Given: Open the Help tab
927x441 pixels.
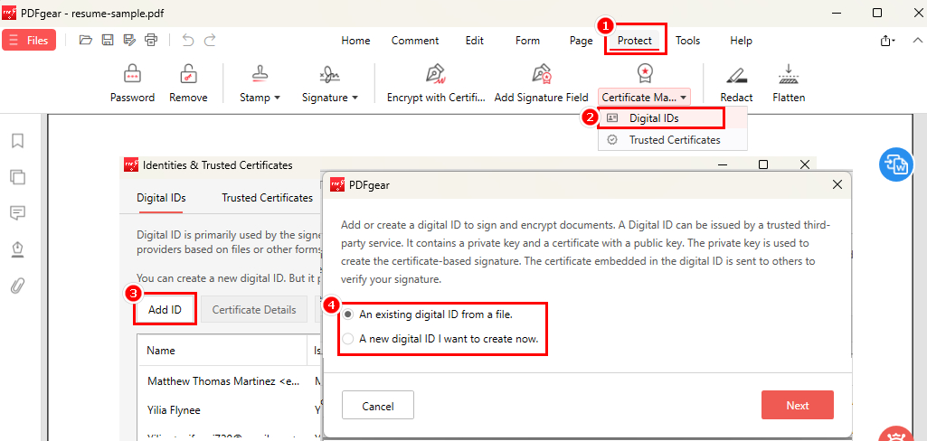Looking at the screenshot, I should pos(741,41).
